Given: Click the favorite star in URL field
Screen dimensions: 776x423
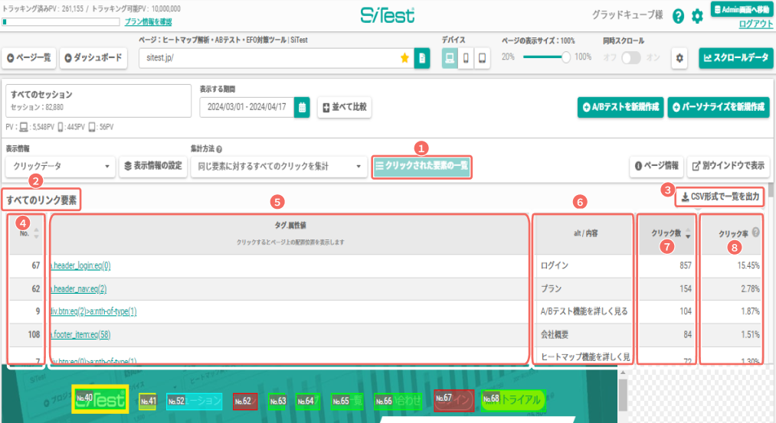Looking at the screenshot, I should 404,58.
